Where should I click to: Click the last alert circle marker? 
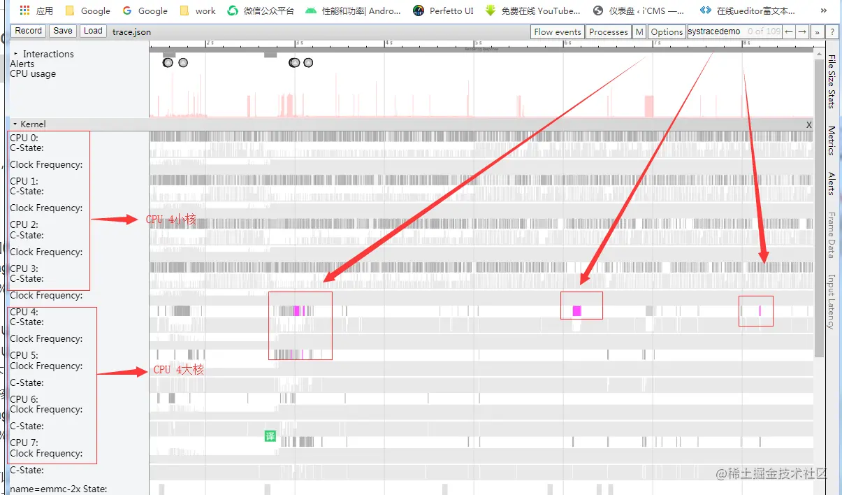click(x=308, y=63)
